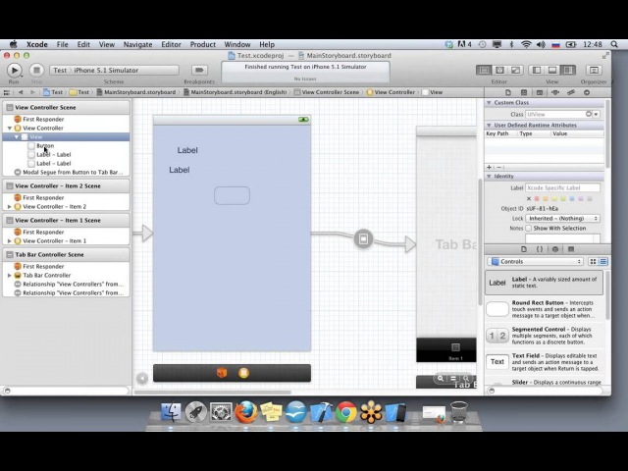Screen dimensions: 628x471
Task: Open Spotlight search in menu bar
Action: [614, 44]
